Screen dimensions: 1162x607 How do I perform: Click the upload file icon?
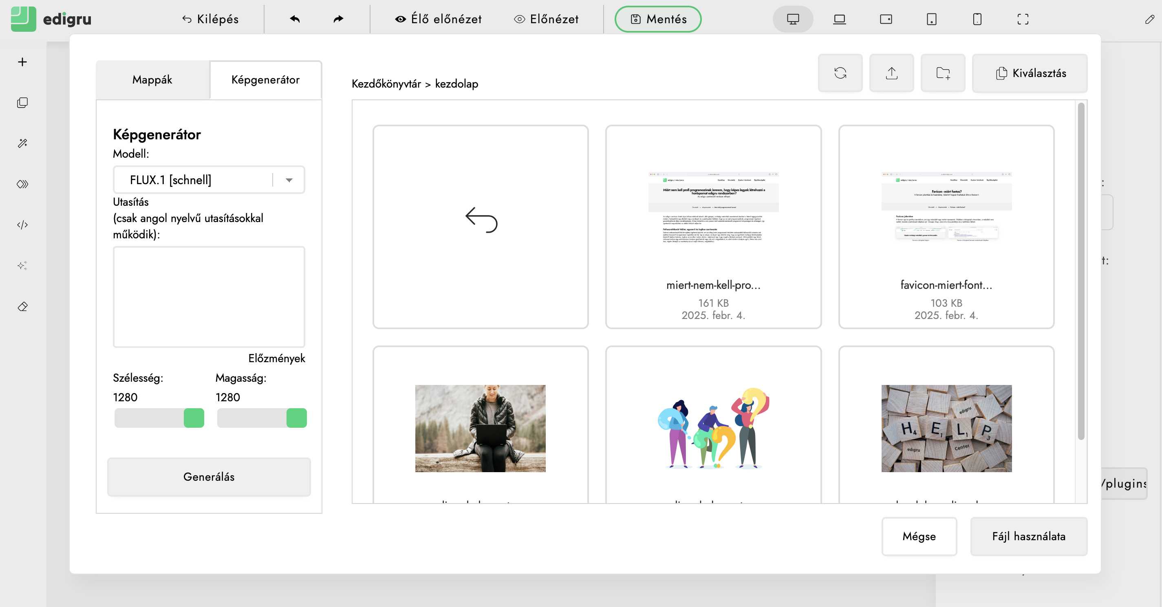(891, 73)
